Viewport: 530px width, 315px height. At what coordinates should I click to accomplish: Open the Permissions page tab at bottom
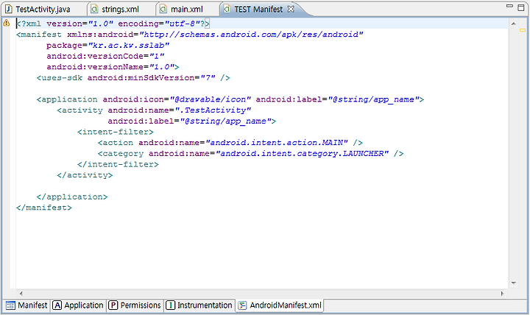click(135, 305)
